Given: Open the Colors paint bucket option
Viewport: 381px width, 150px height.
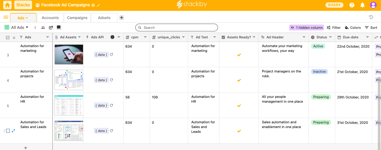Looking at the screenshot, I should click(x=353, y=28).
